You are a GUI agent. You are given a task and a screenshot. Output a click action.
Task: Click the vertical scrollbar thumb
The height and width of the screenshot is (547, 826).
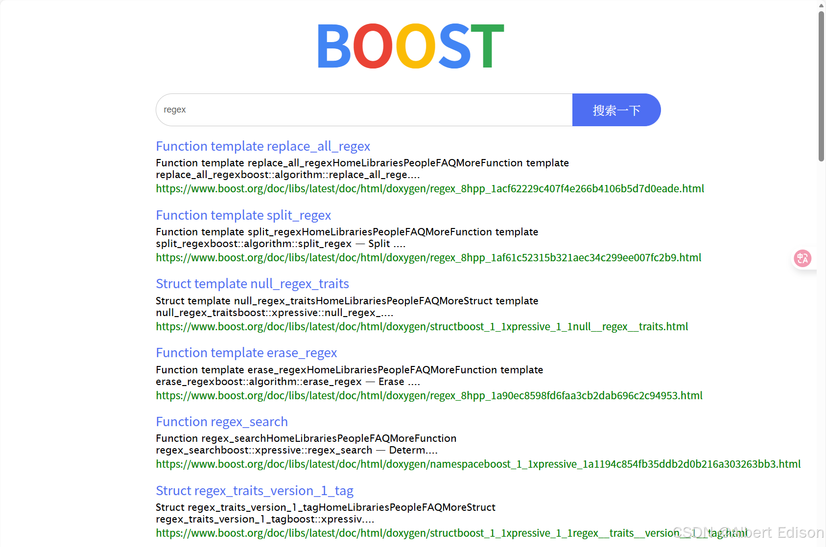(x=821, y=86)
